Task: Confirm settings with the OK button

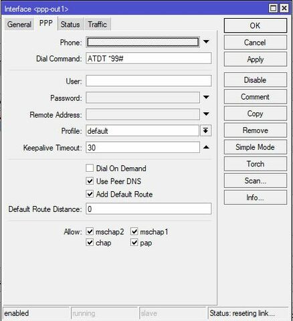Action: pyautogui.click(x=255, y=25)
